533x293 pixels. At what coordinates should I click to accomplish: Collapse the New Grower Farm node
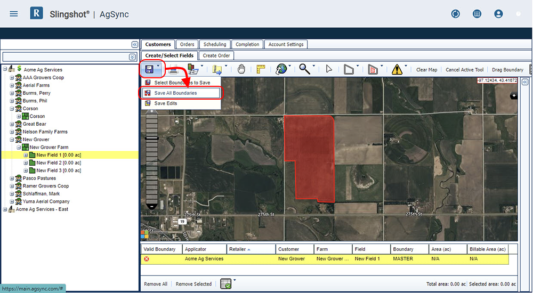pos(19,148)
